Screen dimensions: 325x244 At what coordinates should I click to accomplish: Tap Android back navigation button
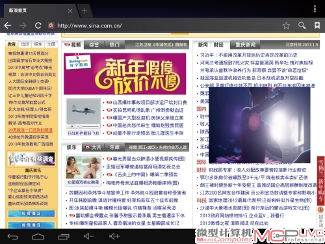[12, 237]
